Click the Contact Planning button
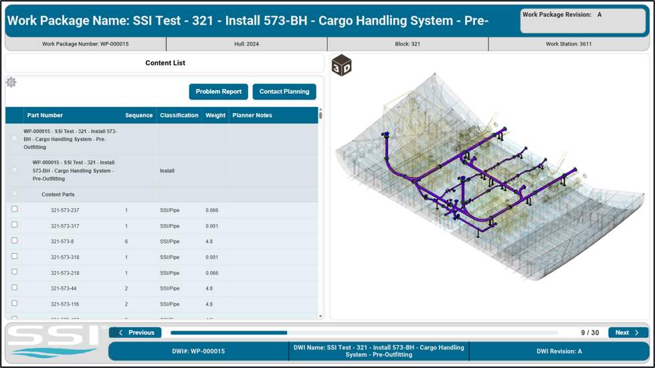 click(x=284, y=92)
